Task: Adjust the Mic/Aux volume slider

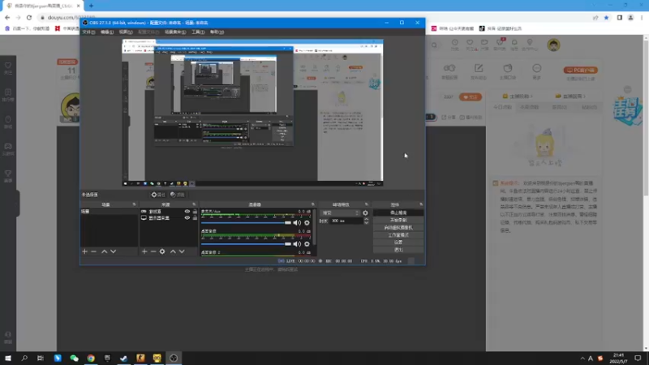Action: 247,222
